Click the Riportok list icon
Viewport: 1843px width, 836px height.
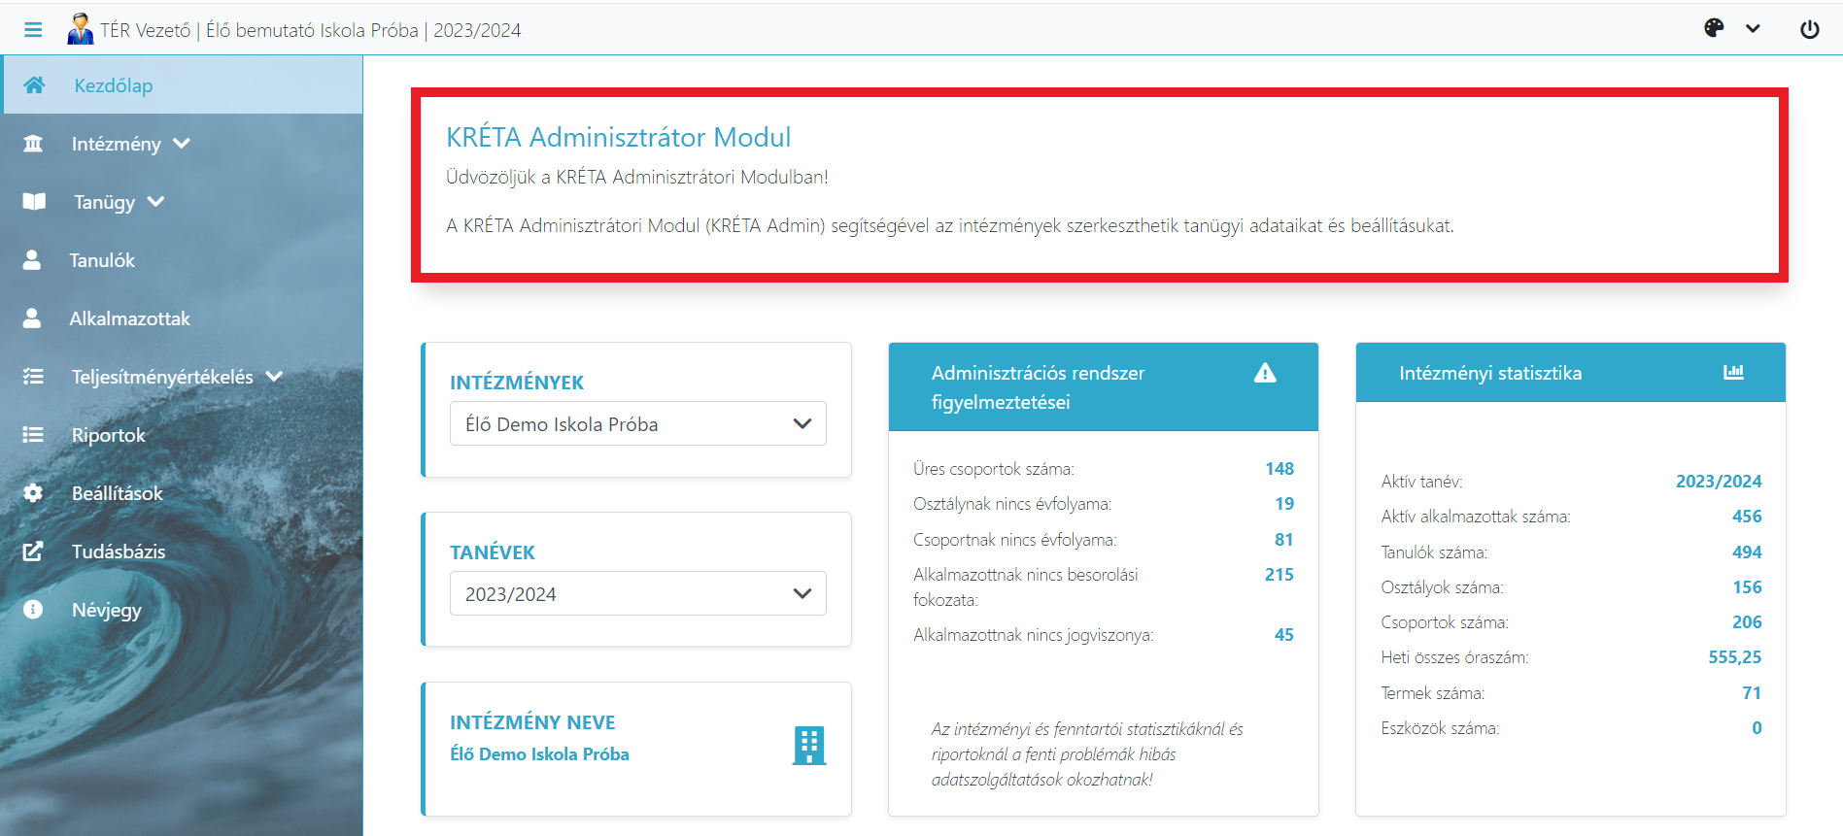pyautogui.click(x=33, y=435)
